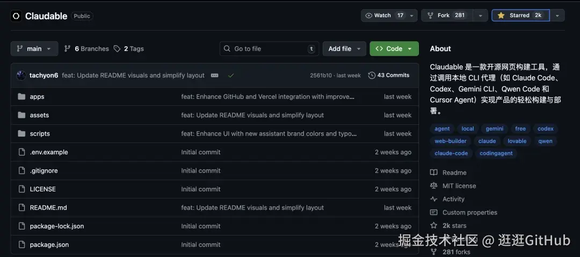Expand the Add file dropdown
The image size is (580, 257).
tap(344, 48)
